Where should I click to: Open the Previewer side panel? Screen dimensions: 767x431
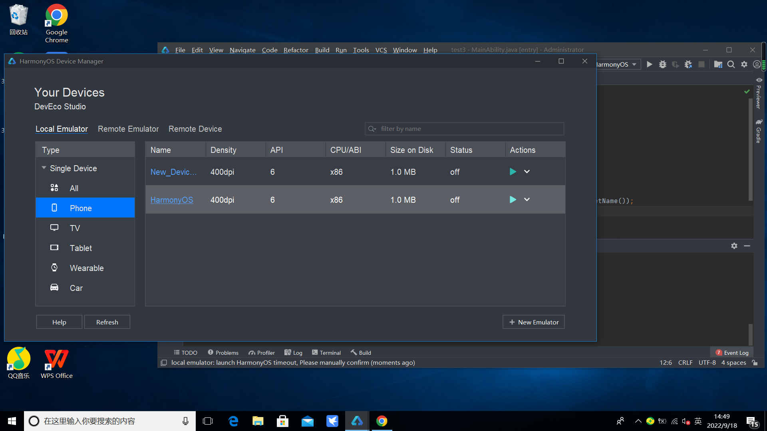click(758, 93)
